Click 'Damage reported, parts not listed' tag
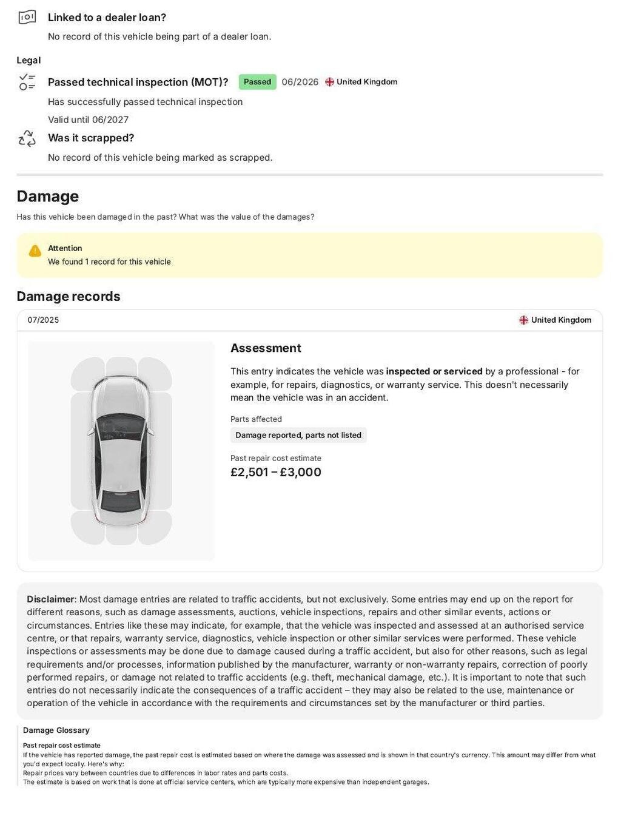This screenshot has width=621, height=813. coord(298,435)
